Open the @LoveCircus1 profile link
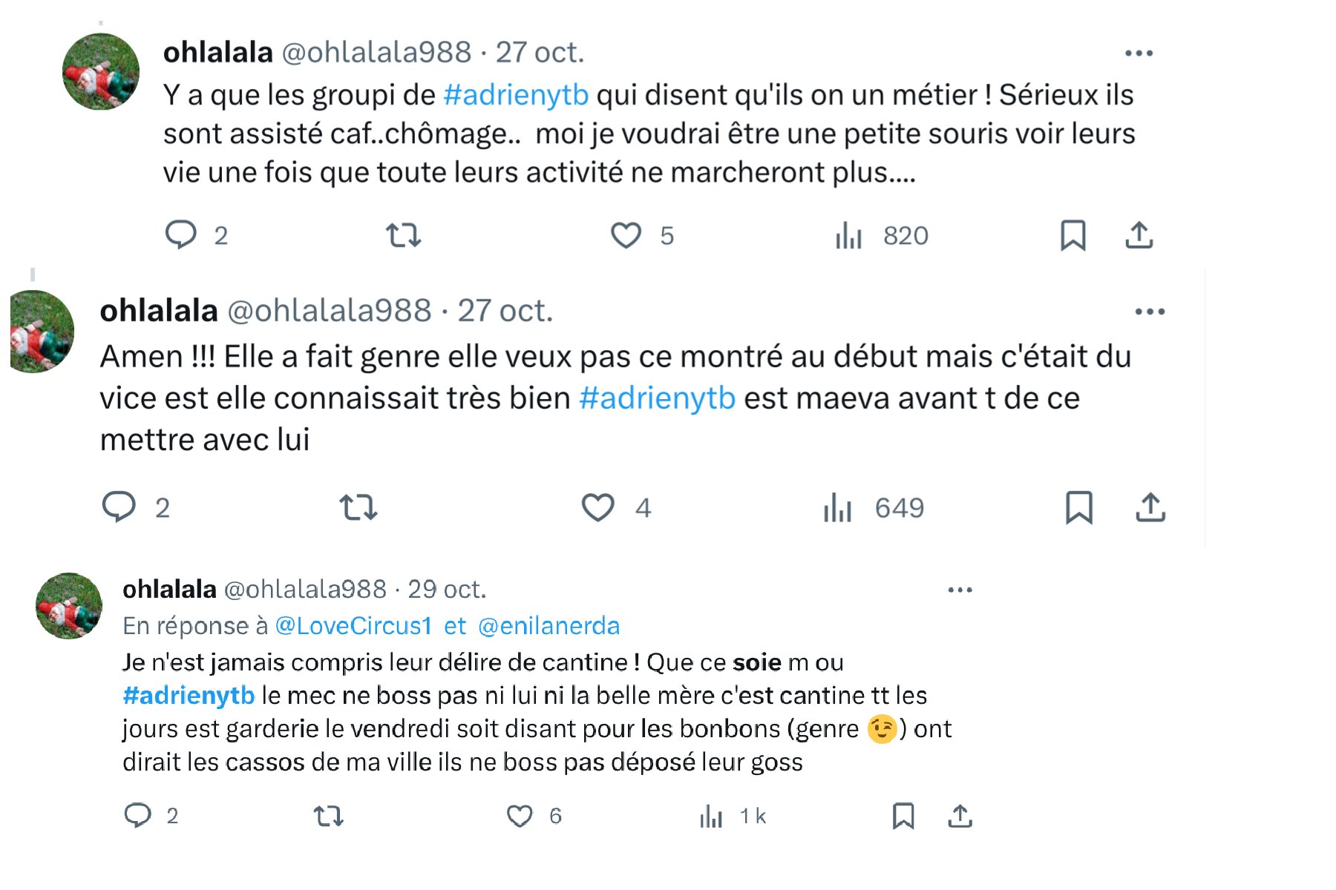The height and width of the screenshot is (890, 1336). coord(353,626)
